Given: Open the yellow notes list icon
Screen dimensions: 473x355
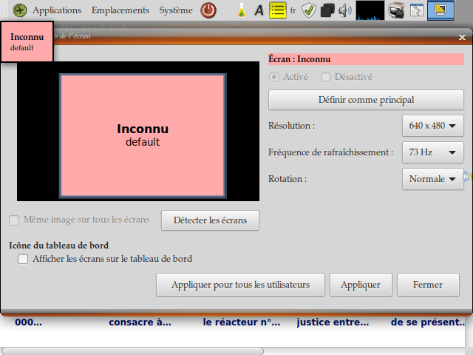Looking at the screenshot, I should [x=277, y=10].
